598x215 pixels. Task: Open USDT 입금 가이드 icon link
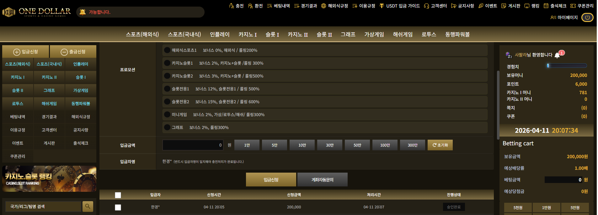pos(382,6)
